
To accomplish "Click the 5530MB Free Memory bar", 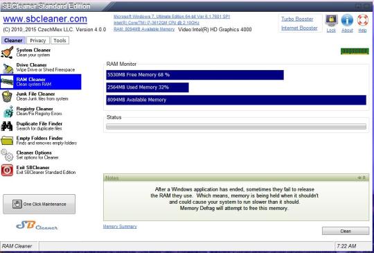I will click(x=195, y=75).
